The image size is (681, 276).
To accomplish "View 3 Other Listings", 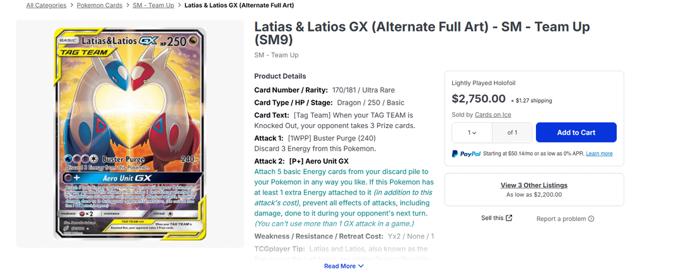I will 533,185.
